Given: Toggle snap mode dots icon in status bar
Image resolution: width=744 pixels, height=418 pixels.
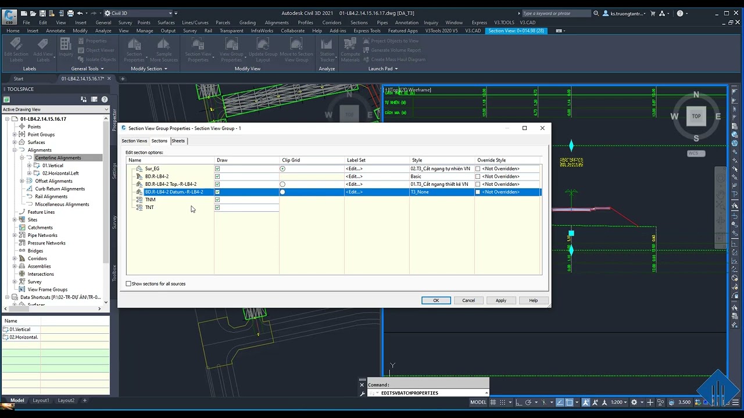Looking at the screenshot, I should coord(503,402).
